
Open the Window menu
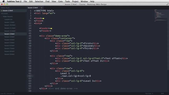[x=84, y=1]
